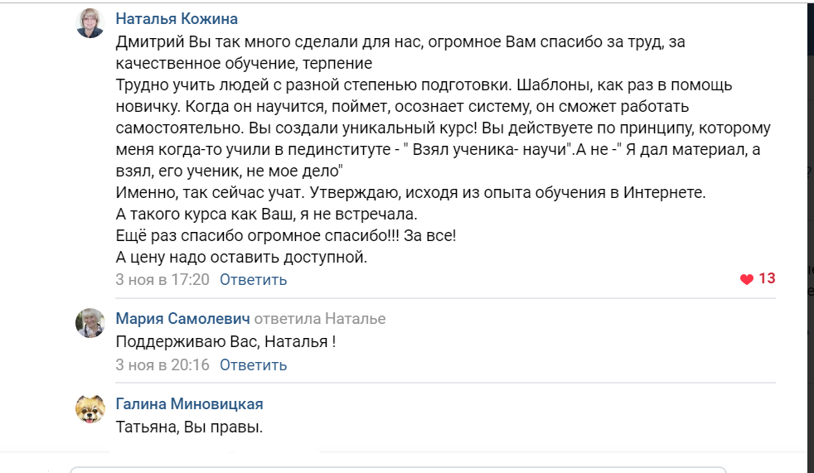This screenshot has width=814, height=473.
Task: Open Наталья Кожина's profile photo avatar
Action: click(x=90, y=23)
